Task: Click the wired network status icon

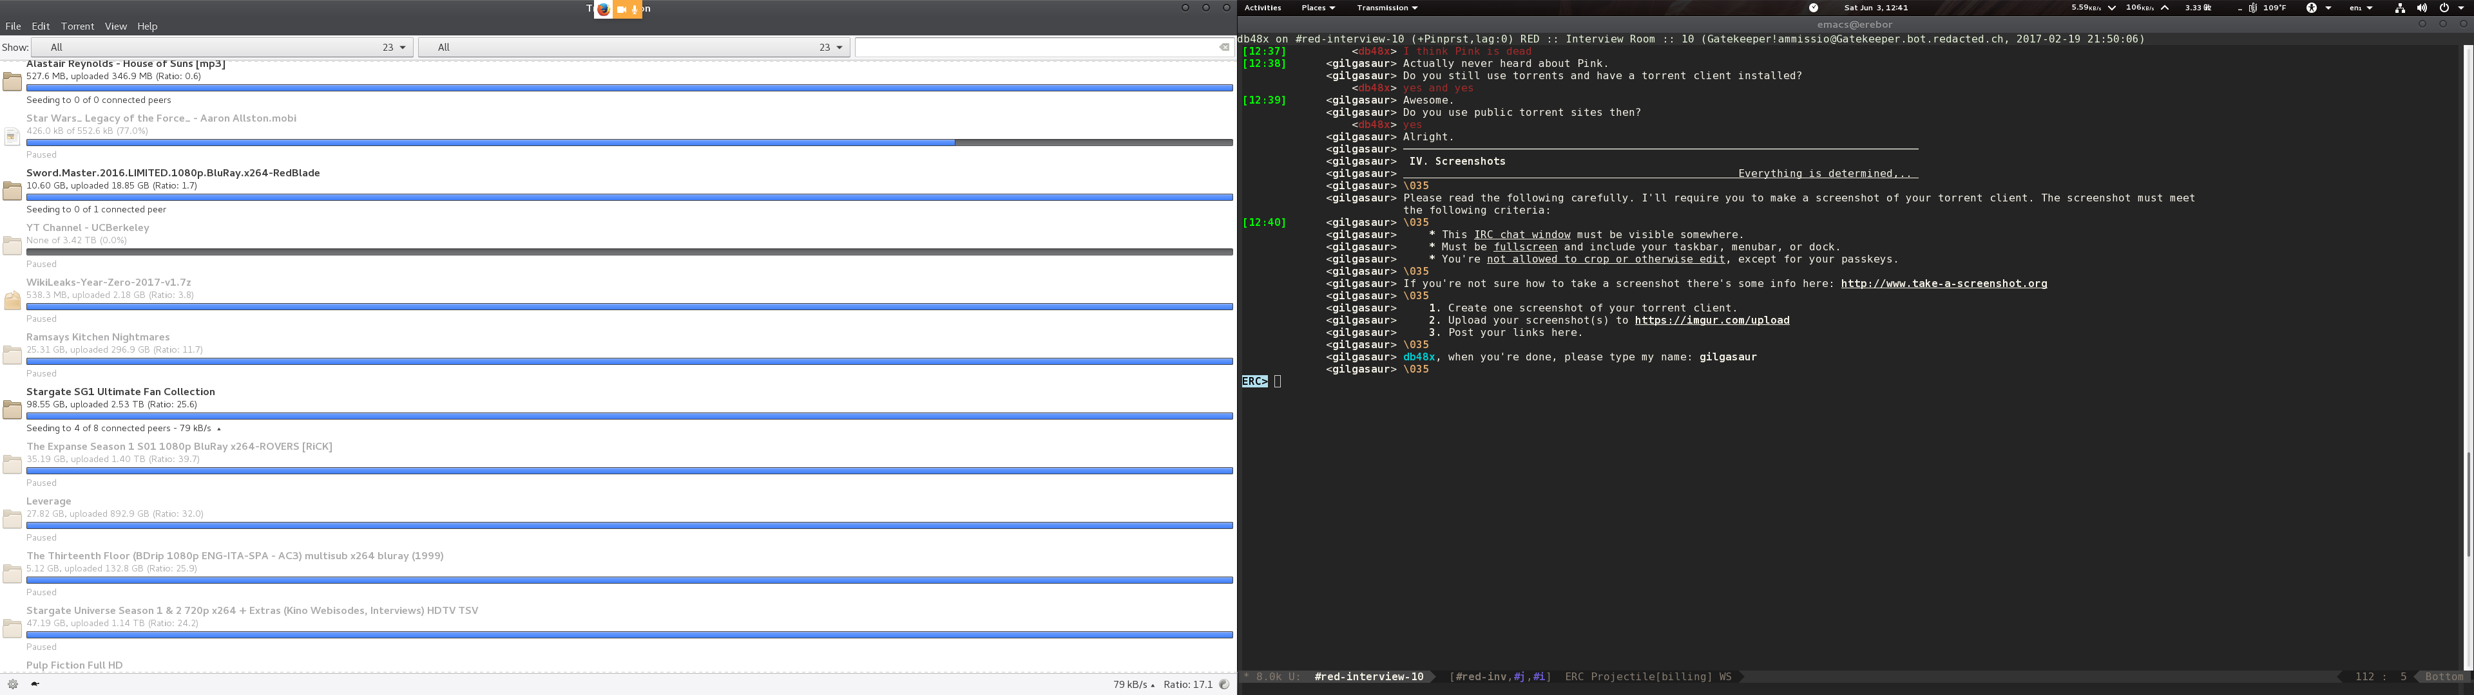Action: tap(2399, 8)
